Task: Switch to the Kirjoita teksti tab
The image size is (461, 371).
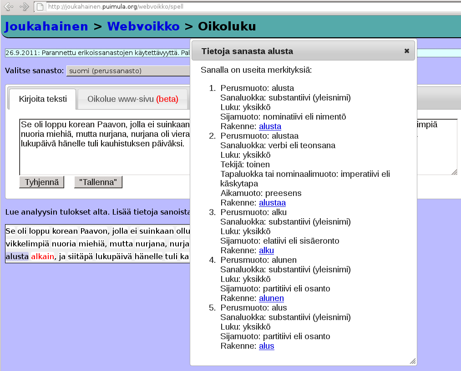Action: click(43, 99)
